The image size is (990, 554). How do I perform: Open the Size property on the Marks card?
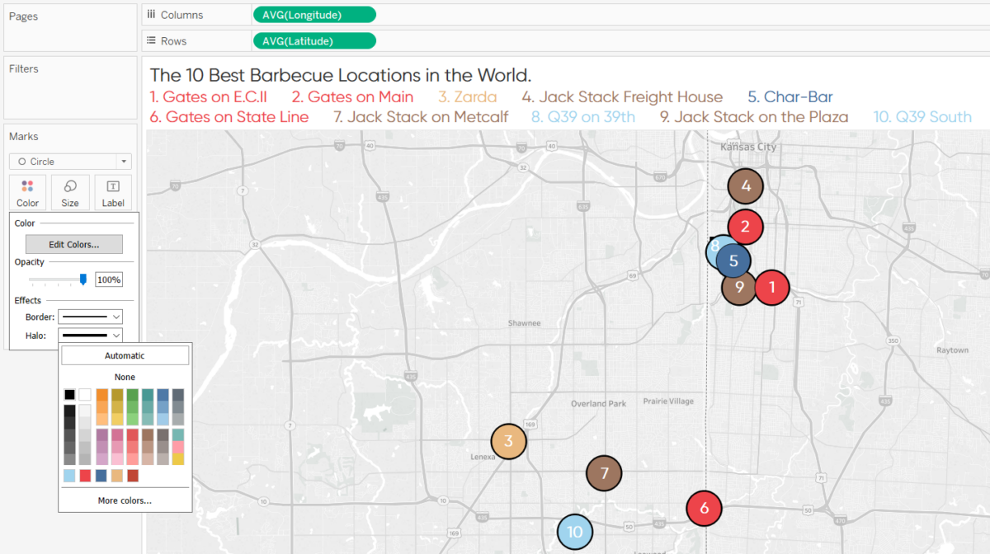(69, 192)
